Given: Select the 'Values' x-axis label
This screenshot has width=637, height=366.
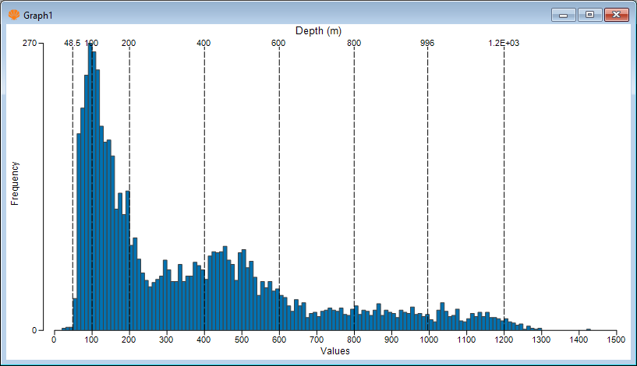Looking at the screenshot, I should tap(334, 351).
